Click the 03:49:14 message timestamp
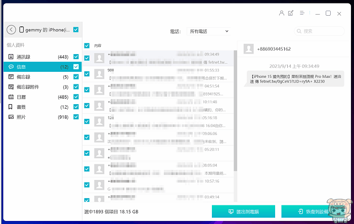The width and height of the screenshot is (354, 224). point(211,197)
